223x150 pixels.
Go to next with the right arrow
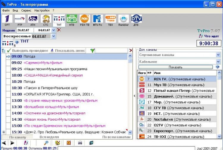tap(12, 143)
